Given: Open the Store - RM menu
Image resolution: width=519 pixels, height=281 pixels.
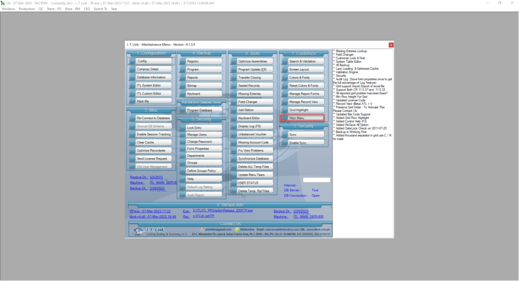Looking at the screenshot, I should (x=72, y=9).
